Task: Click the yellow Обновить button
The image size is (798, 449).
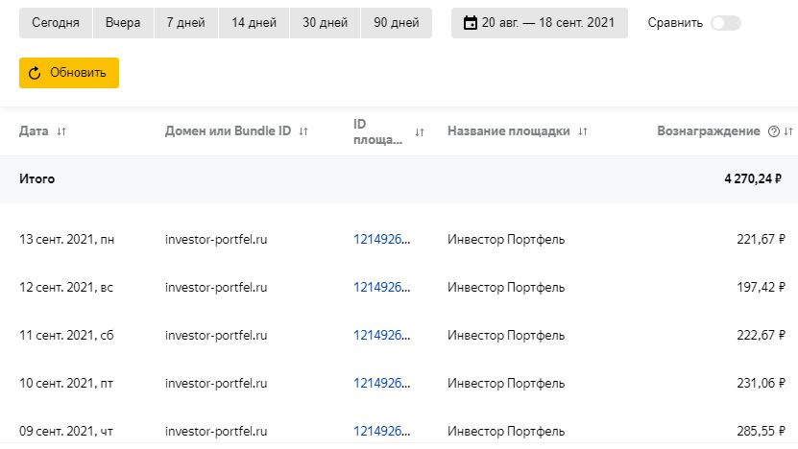Action: point(69,73)
